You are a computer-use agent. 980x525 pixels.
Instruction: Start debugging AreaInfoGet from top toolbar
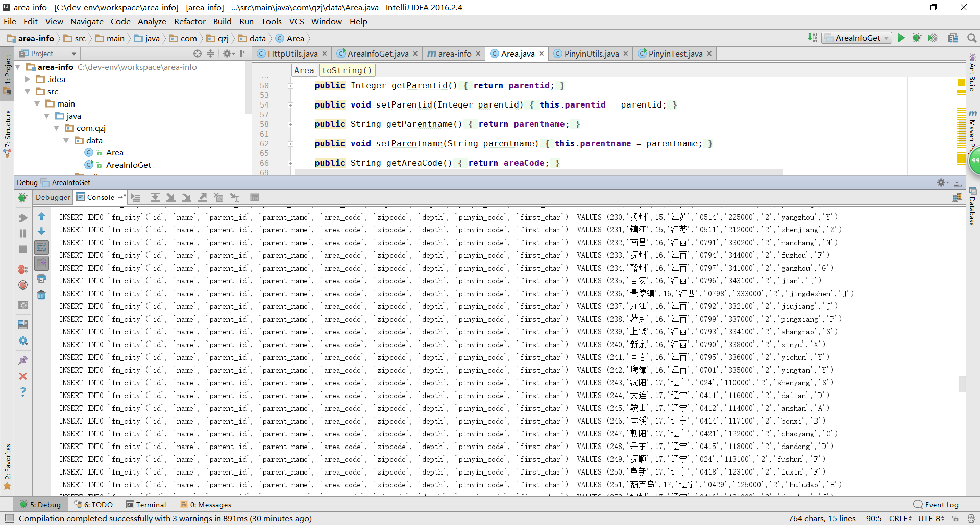(917, 38)
